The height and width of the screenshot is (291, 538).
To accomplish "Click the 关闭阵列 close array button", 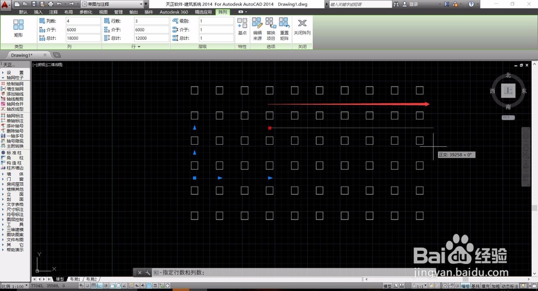I will [x=302, y=27].
